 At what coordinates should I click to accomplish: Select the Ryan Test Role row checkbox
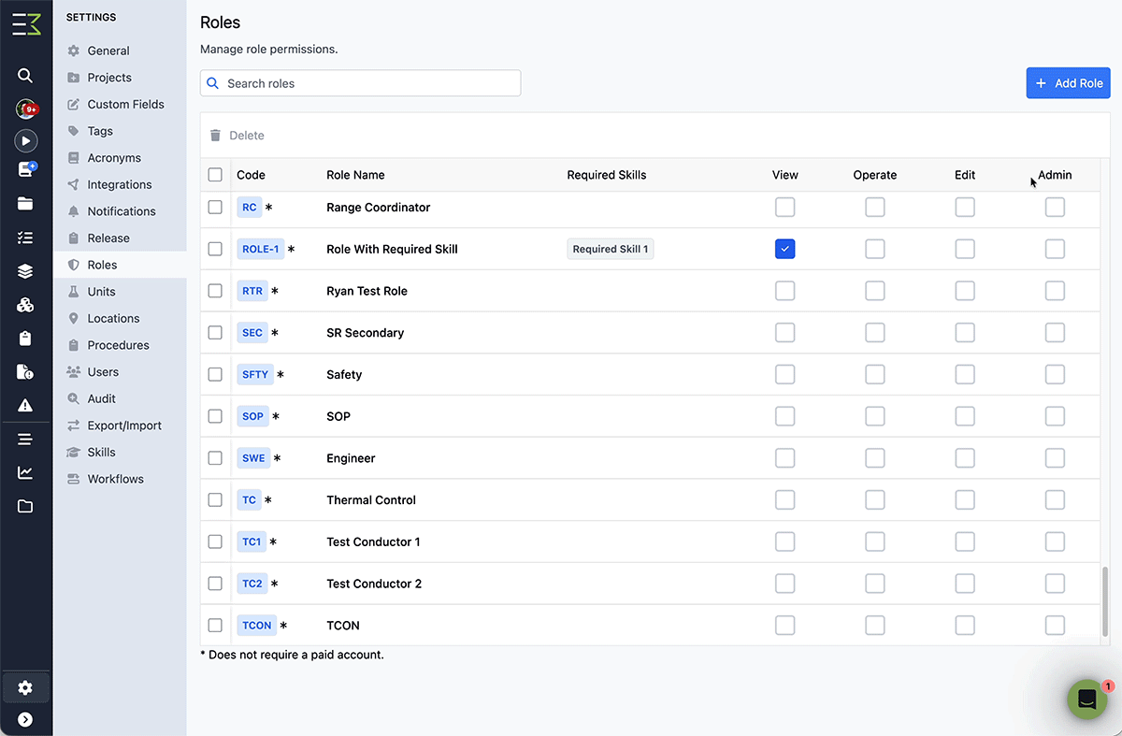[x=215, y=291]
